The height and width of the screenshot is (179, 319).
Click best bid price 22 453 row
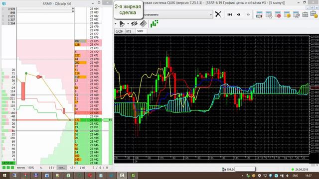(88, 120)
